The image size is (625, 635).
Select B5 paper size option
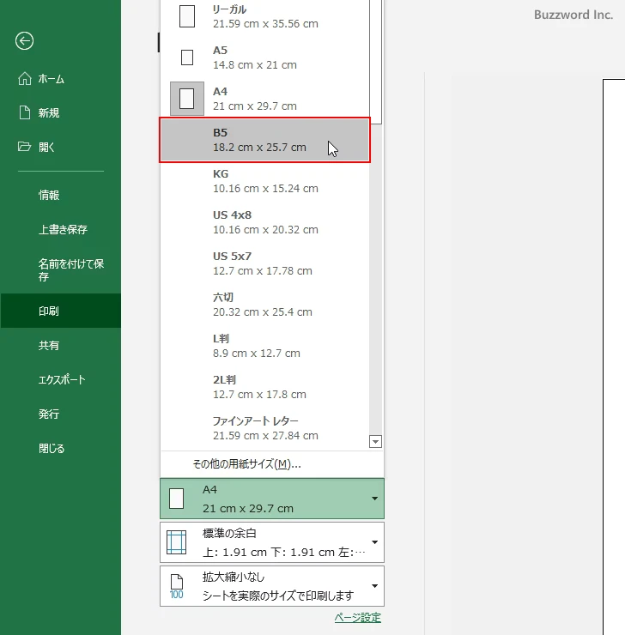tap(264, 140)
